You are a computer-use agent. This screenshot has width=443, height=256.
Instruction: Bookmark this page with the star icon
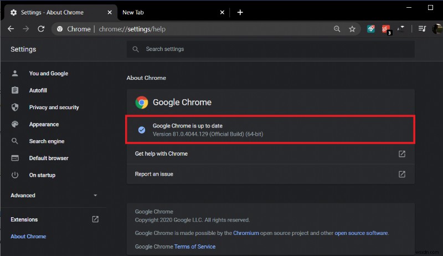352,29
